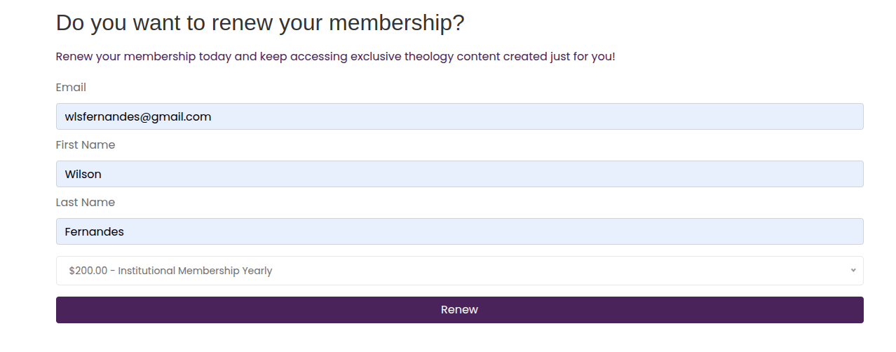Click the purple Renew button
This screenshot has height=352, width=896.
[459, 310]
